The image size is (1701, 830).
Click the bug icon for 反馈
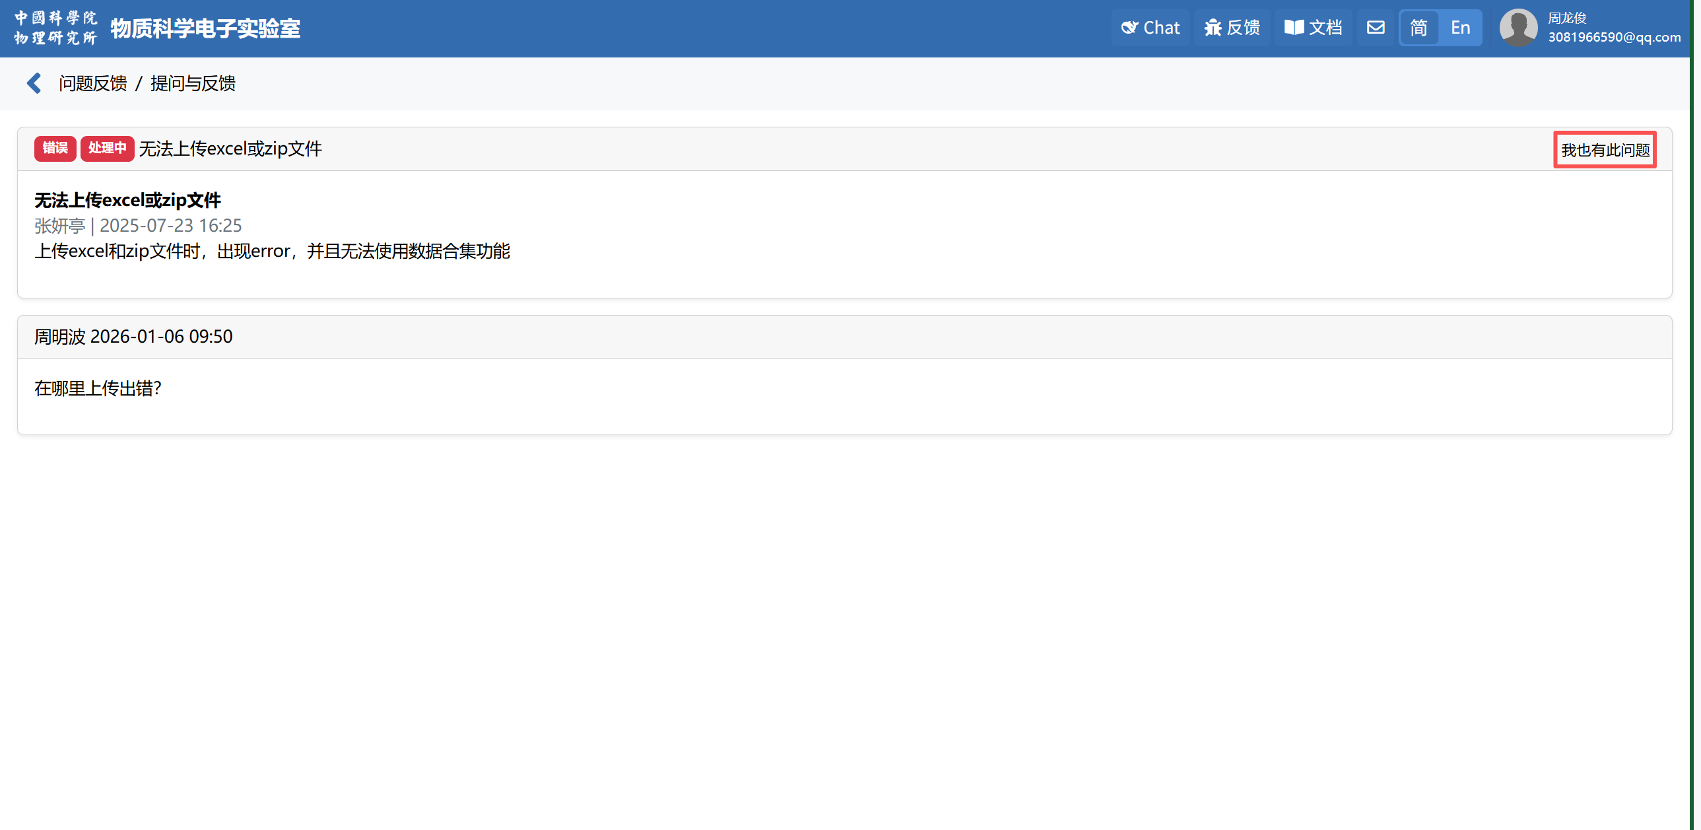pos(1213,28)
